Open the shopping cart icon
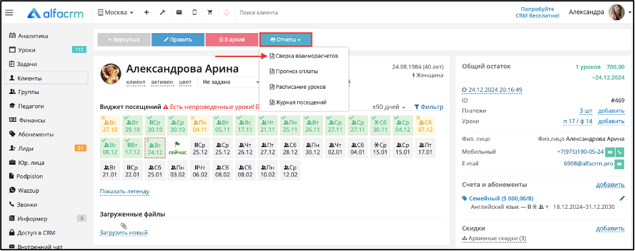Image resolution: width=635 pixels, height=251 pixels. (210, 12)
